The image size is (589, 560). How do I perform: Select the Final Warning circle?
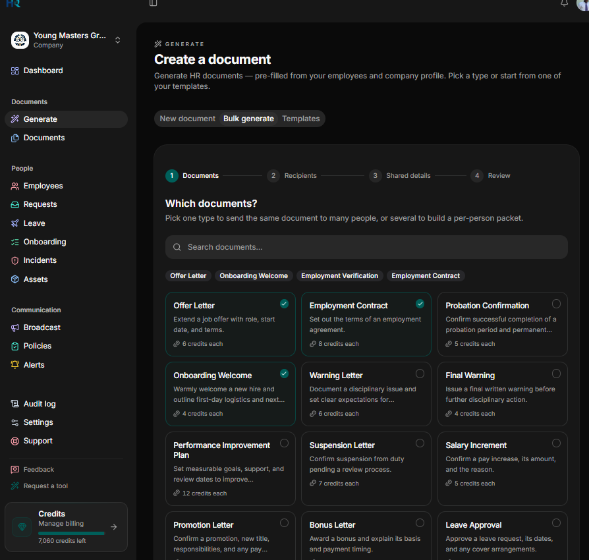pyautogui.click(x=556, y=374)
